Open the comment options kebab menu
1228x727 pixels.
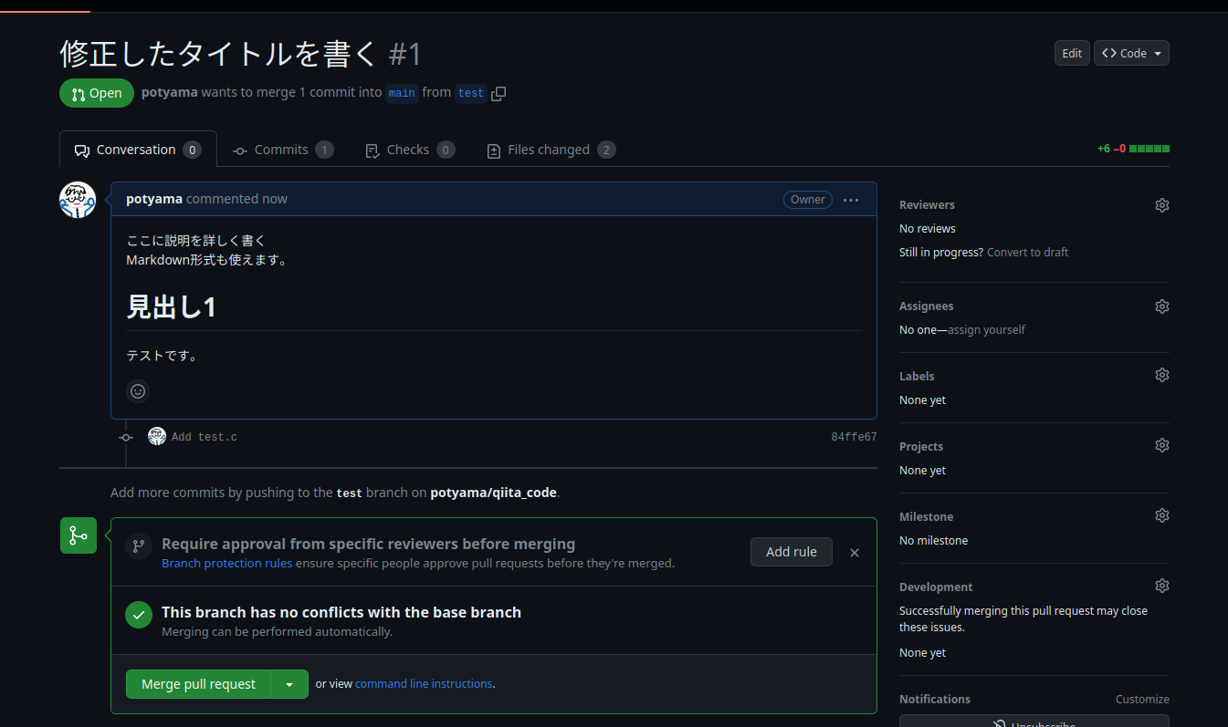851,199
